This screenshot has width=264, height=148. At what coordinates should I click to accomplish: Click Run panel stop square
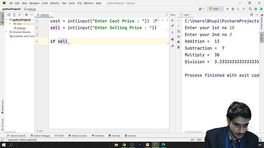tap(172, 32)
